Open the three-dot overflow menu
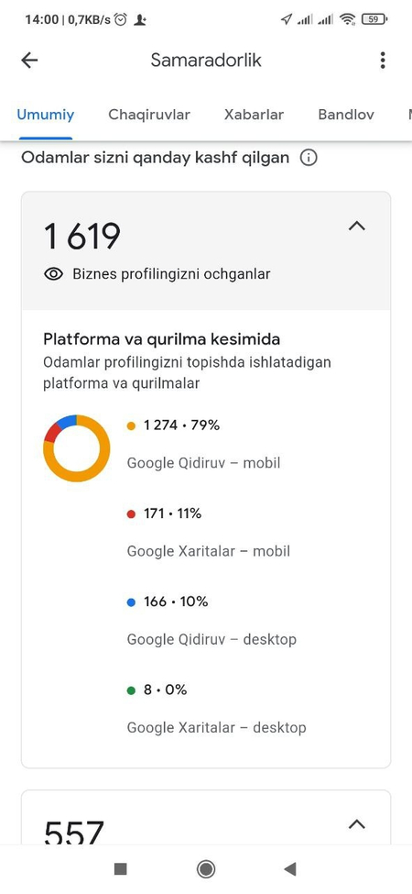This screenshot has width=412, height=894. [383, 61]
